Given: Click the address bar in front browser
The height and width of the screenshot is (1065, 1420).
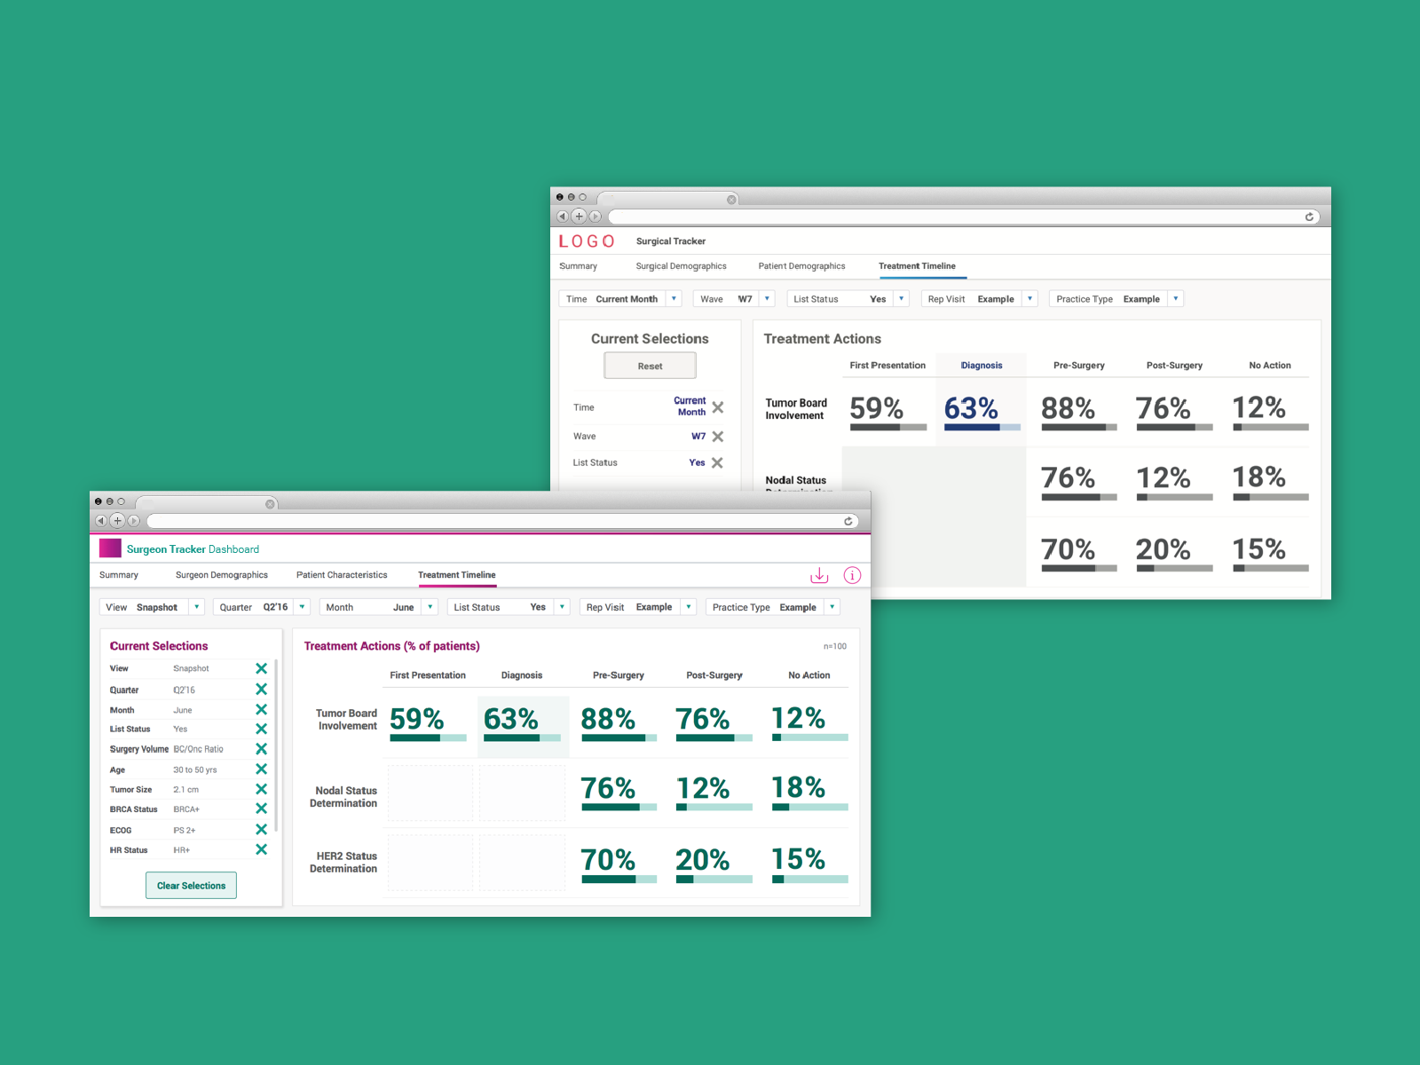Looking at the screenshot, I should point(502,521).
